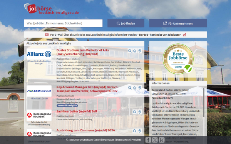Click the magnifier icon for the Allianz job
Image resolution: width=231 pixels, height=144 pixels.
(130, 51)
